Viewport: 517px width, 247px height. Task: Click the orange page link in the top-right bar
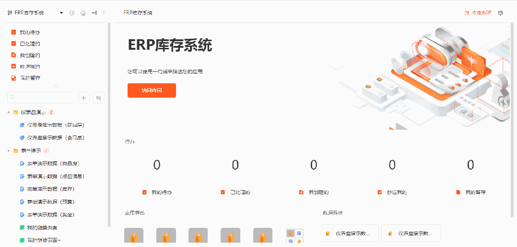click(478, 13)
